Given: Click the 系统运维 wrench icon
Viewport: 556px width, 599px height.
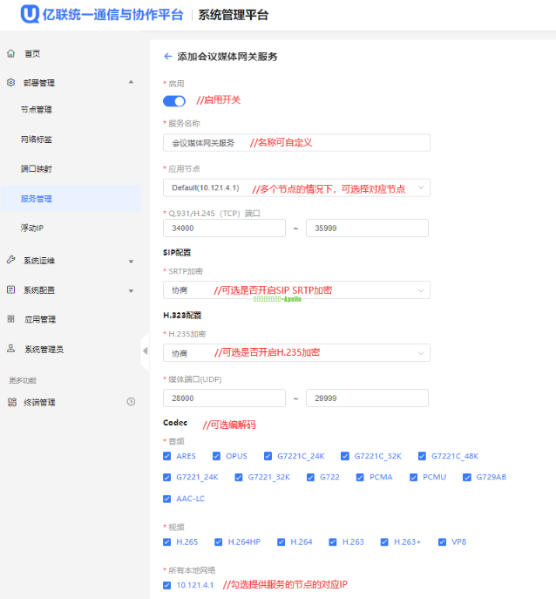Looking at the screenshot, I should pos(11,260).
